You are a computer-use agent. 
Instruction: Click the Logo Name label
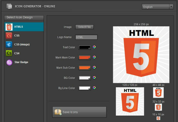tap(64, 37)
